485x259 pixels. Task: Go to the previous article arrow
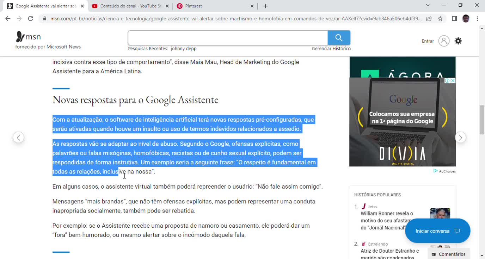coord(18,137)
